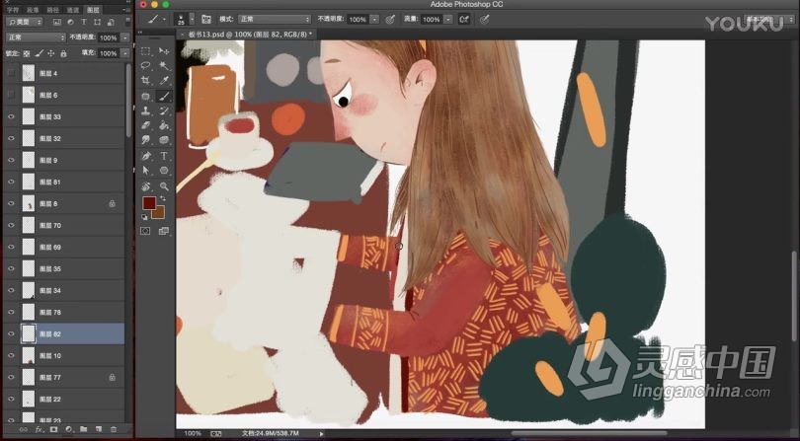Viewport: 800px width, 441px height.
Task: Select the Eyedropper tool
Action: pyautogui.click(x=164, y=81)
